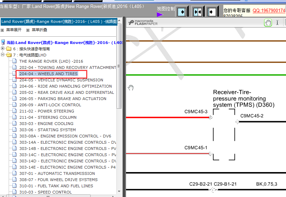The width and height of the screenshot is (286, 197).
Task: Expand the 6：接头快速参考指南 tree node
Action: point(2,48)
